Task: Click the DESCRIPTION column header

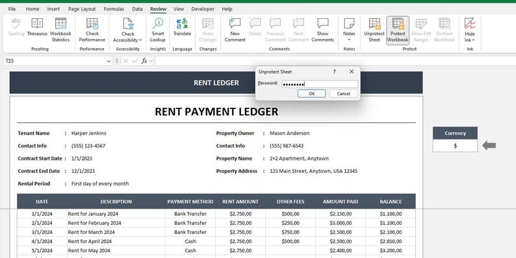Action: point(116,201)
